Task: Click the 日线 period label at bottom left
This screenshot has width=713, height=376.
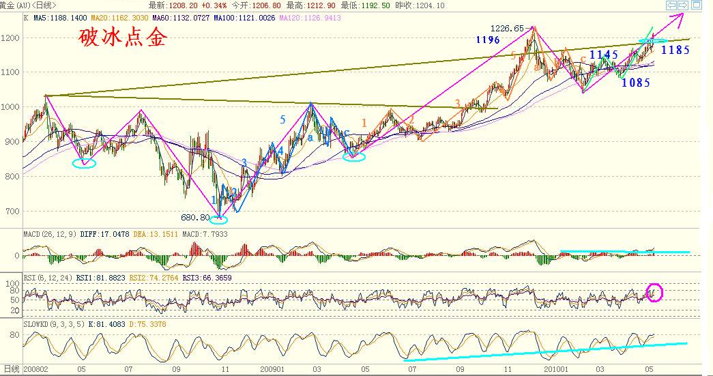Action: pyautogui.click(x=11, y=369)
